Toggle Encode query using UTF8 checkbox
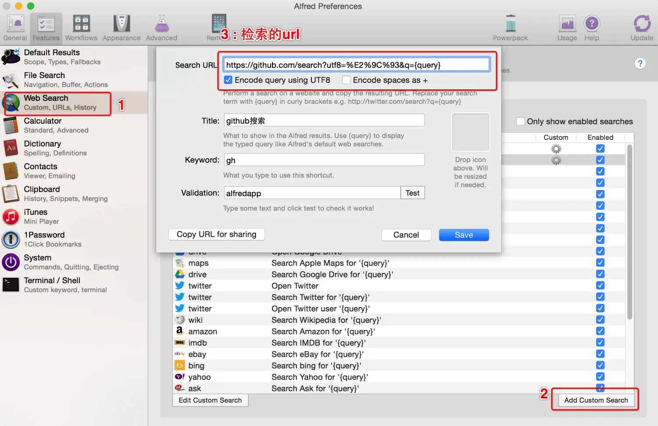The width and height of the screenshot is (658, 426). tap(228, 80)
